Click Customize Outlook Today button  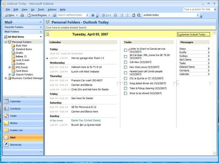(x=193, y=35)
